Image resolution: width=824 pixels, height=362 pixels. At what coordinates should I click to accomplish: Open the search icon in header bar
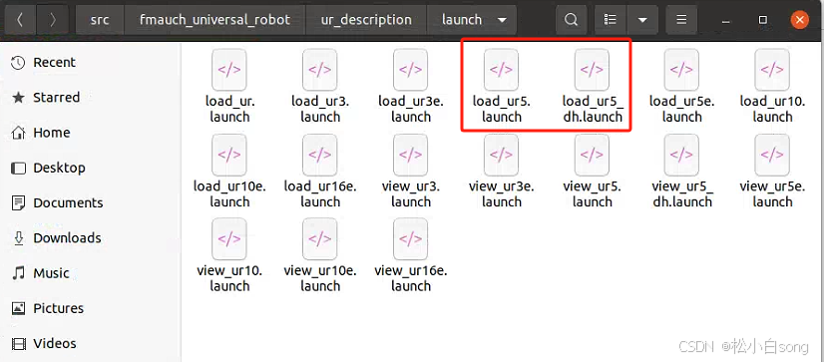pyautogui.click(x=571, y=20)
